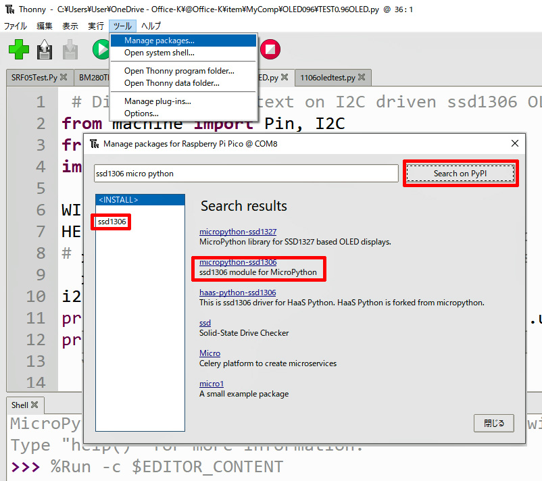Open the 実行 menu
Image resolution: width=542 pixels, height=481 pixels.
(96, 26)
